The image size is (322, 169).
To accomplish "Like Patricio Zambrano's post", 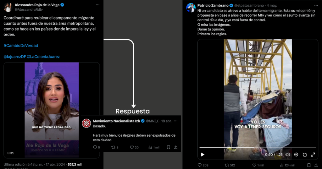I will [254, 165].
